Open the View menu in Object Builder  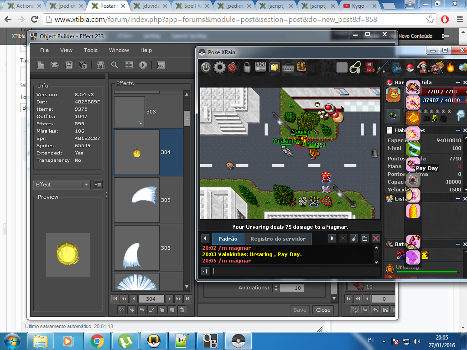(66, 50)
